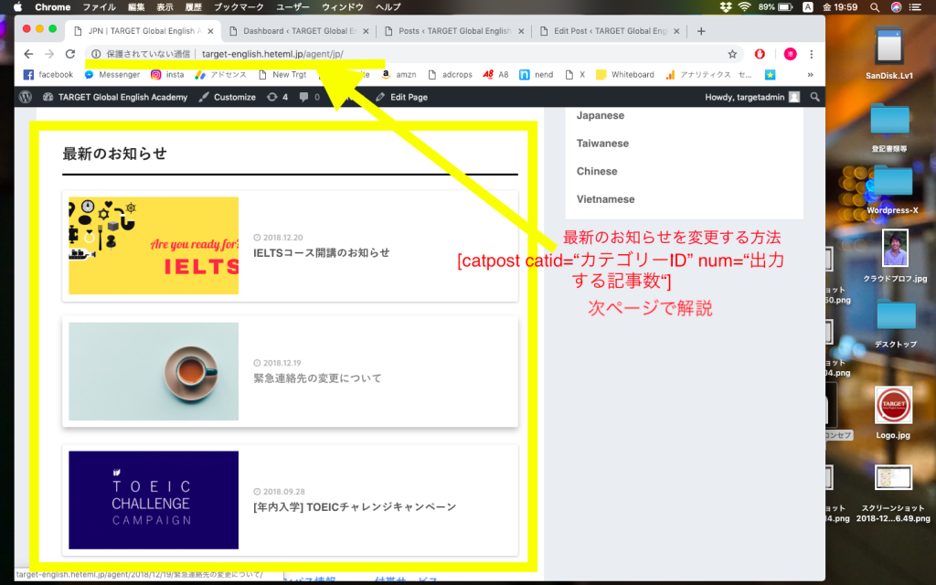This screenshot has height=585, width=936.
Task: Open the new tab plus button
Action: 701,30
